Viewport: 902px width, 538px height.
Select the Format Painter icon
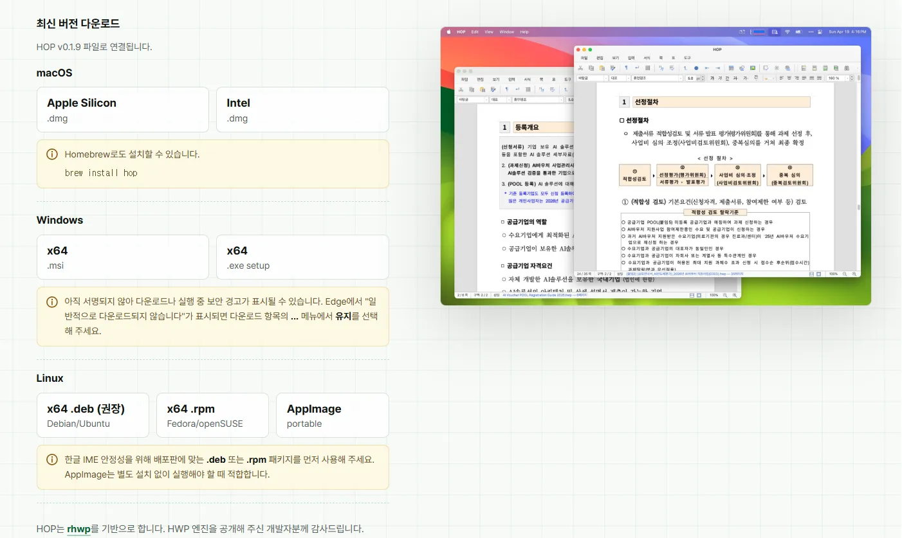click(614, 67)
